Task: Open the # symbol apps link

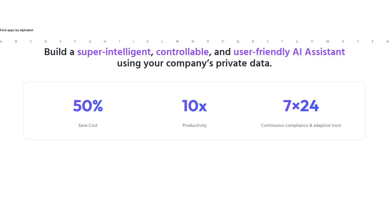Action: [387, 41]
